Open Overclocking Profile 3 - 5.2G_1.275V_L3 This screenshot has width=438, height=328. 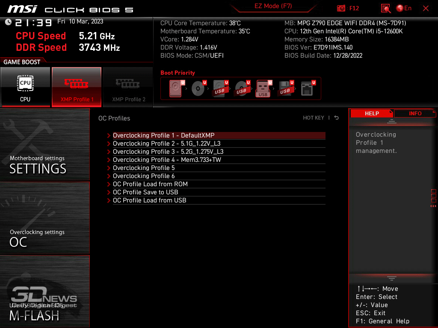click(219, 152)
